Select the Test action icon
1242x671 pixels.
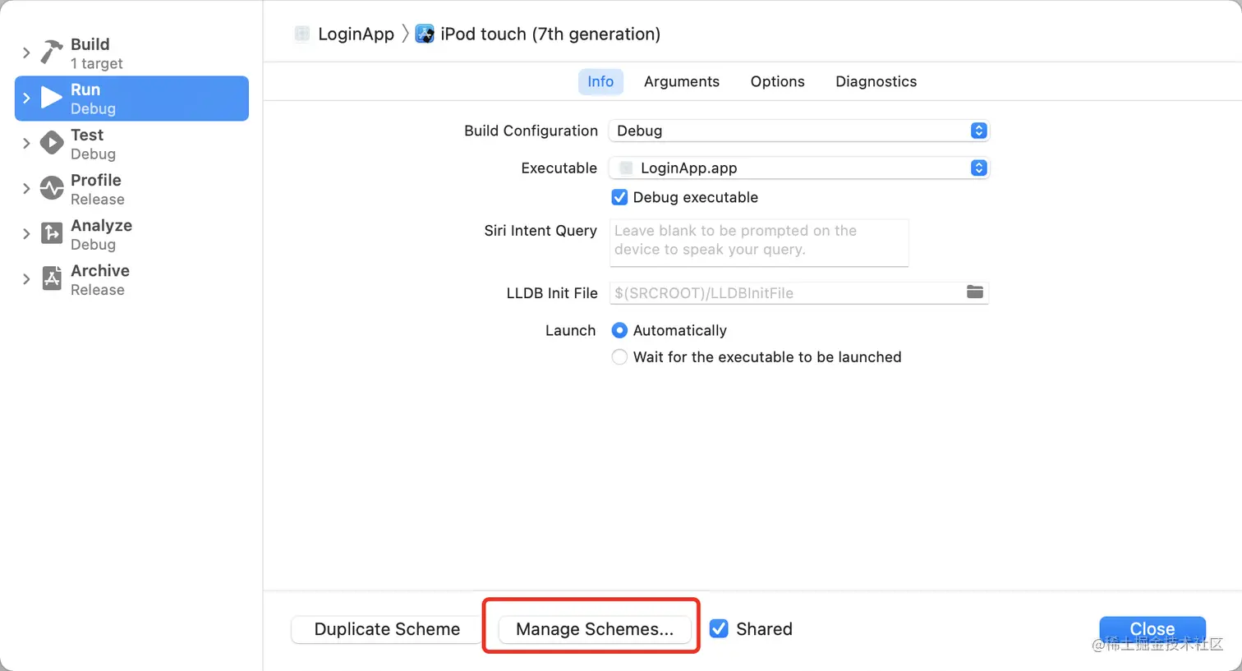[52, 143]
